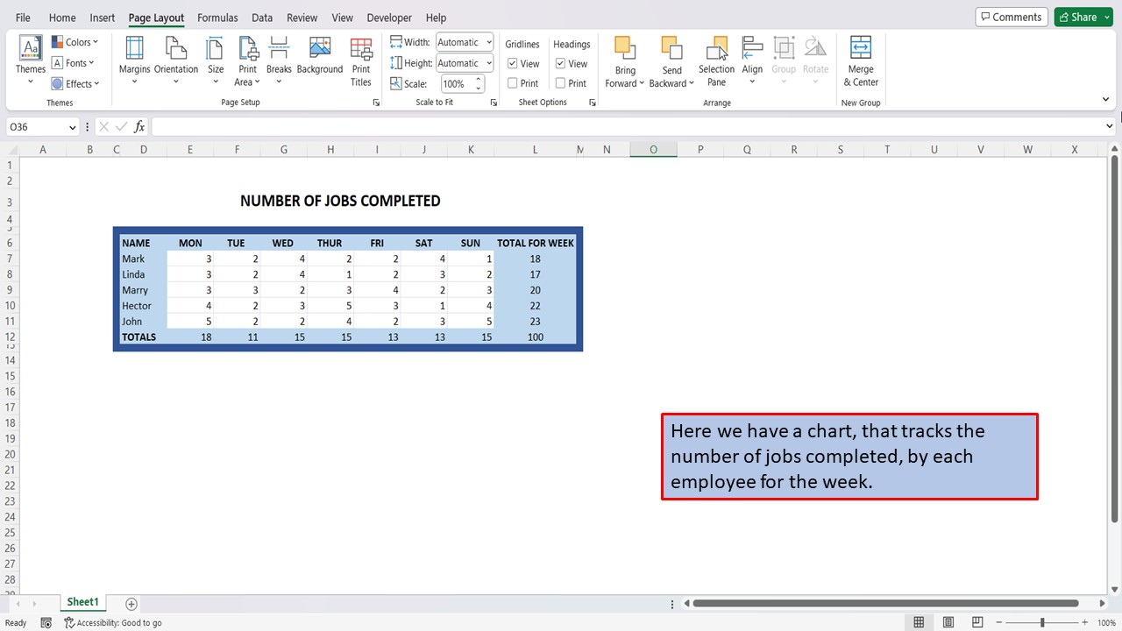Viewport: 1122px width, 631px height.
Task: Open the File menu
Action: pyautogui.click(x=23, y=18)
